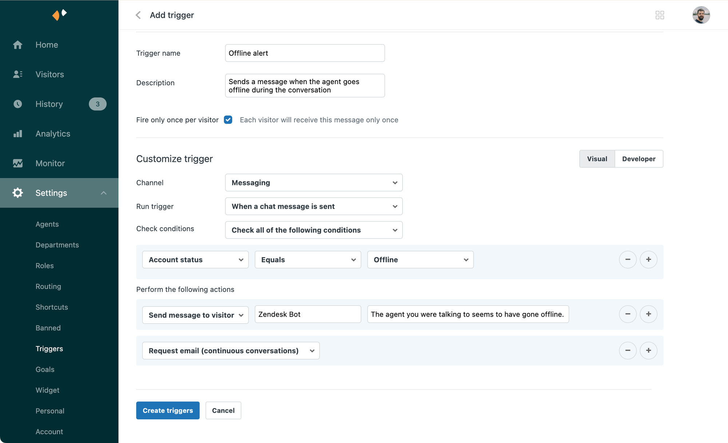Image resolution: width=728 pixels, height=443 pixels.
Task: Remove the Account status condition row
Action: (628, 259)
